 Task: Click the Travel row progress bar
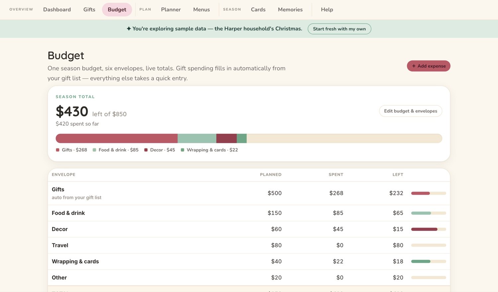click(x=429, y=245)
